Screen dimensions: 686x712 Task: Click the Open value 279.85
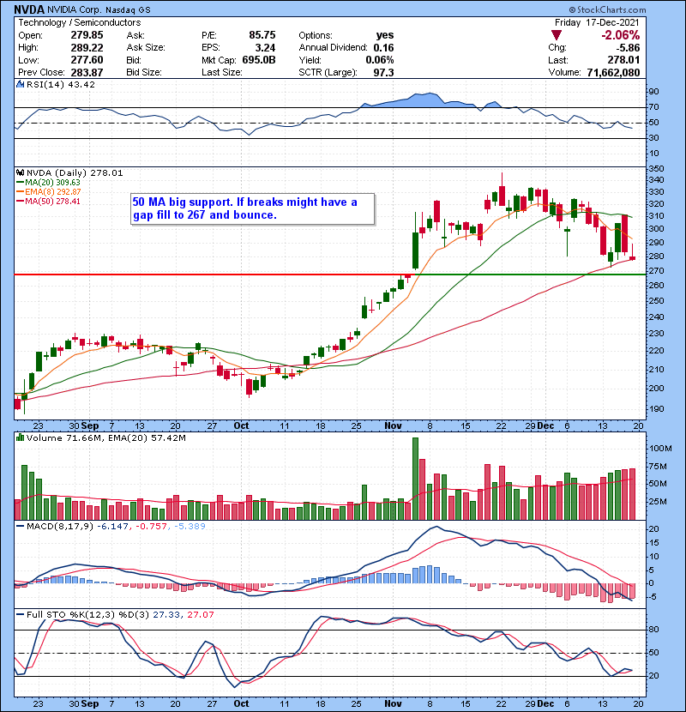(87, 35)
